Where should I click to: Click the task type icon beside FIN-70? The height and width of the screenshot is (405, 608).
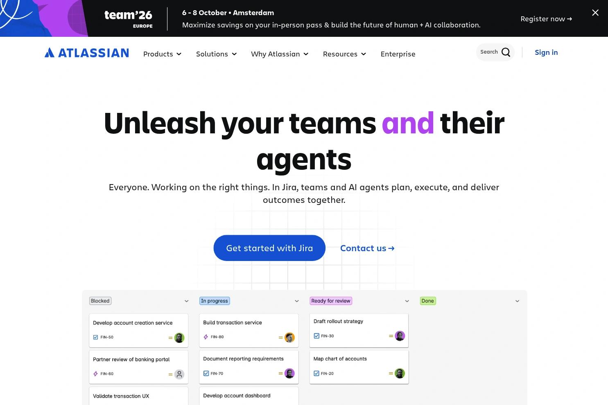tap(206, 373)
